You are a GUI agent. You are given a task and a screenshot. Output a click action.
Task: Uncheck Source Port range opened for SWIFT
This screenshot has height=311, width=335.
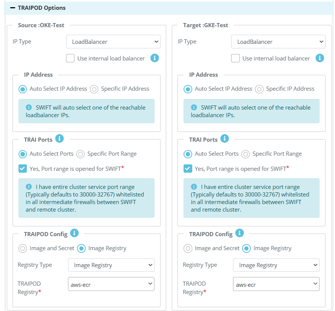point(22,169)
